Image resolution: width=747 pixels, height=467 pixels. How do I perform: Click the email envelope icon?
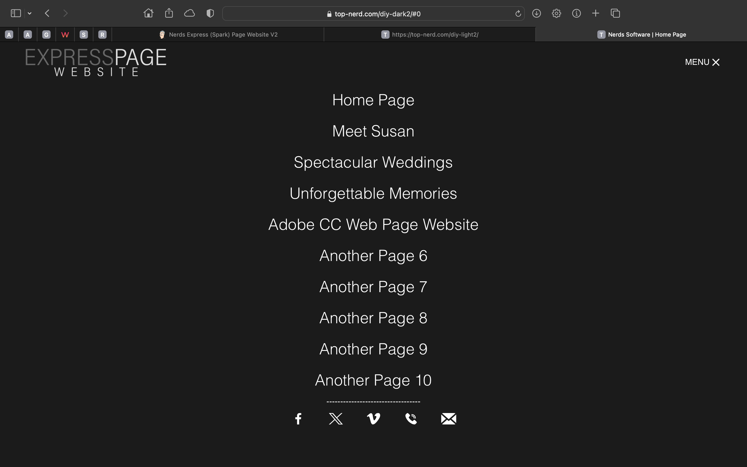click(448, 419)
